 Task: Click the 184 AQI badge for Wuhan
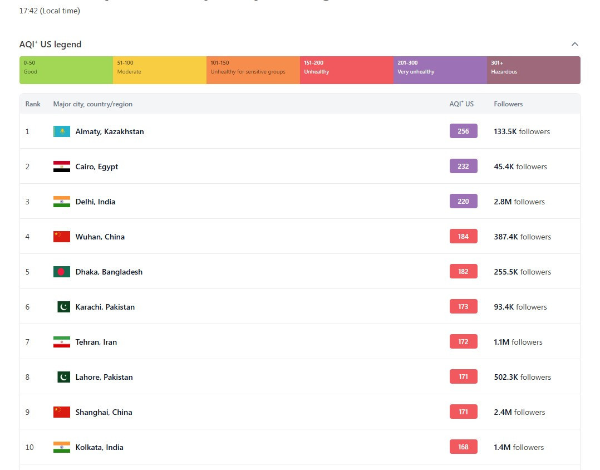[463, 237]
